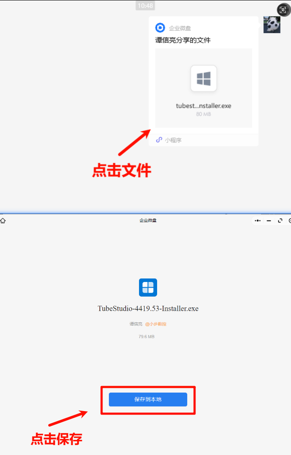Click the 保存到本地 button

[148, 399]
